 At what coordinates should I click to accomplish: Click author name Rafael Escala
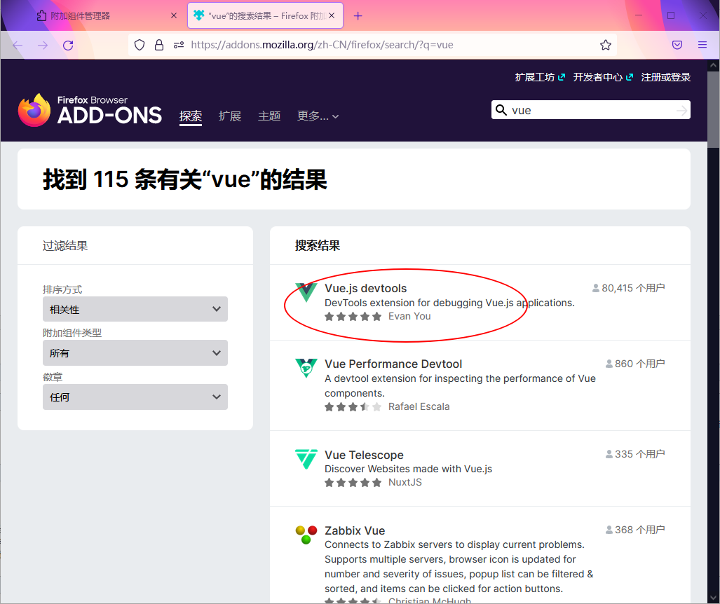tap(419, 406)
